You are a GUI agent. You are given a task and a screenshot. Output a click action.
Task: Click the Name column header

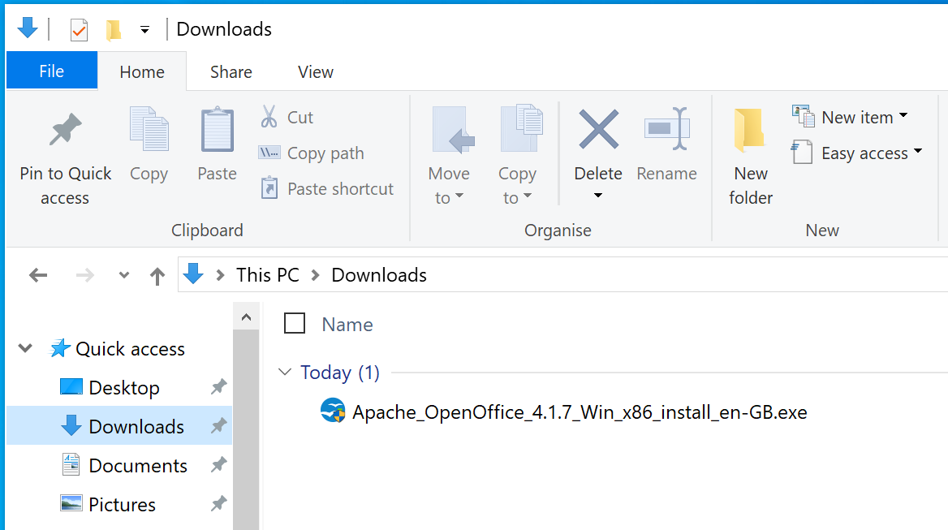coord(347,325)
